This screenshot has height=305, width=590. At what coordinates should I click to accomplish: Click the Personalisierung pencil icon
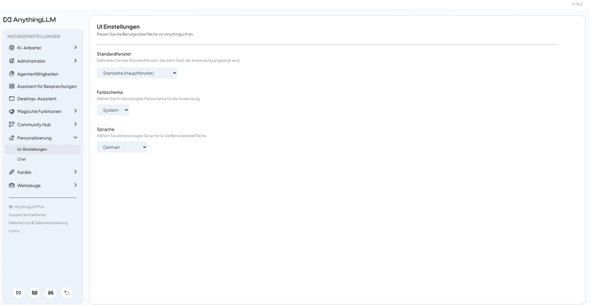pyautogui.click(x=12, y=138)
